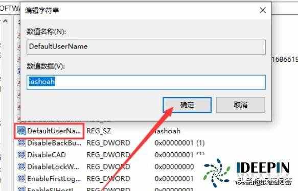Viewport: 298px width, 191px height.
Task: Select the DisableCAD DWORD icon
Action: tap(21, 155)
